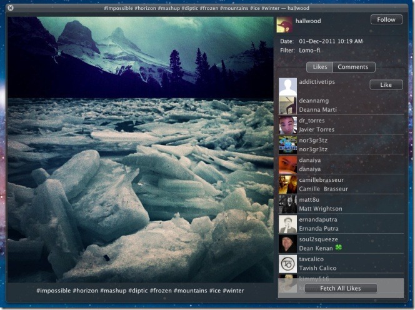Select matt8u avatar icon
Image resolution: width=415 pixels, height=310 pixels.
point(287,204)
